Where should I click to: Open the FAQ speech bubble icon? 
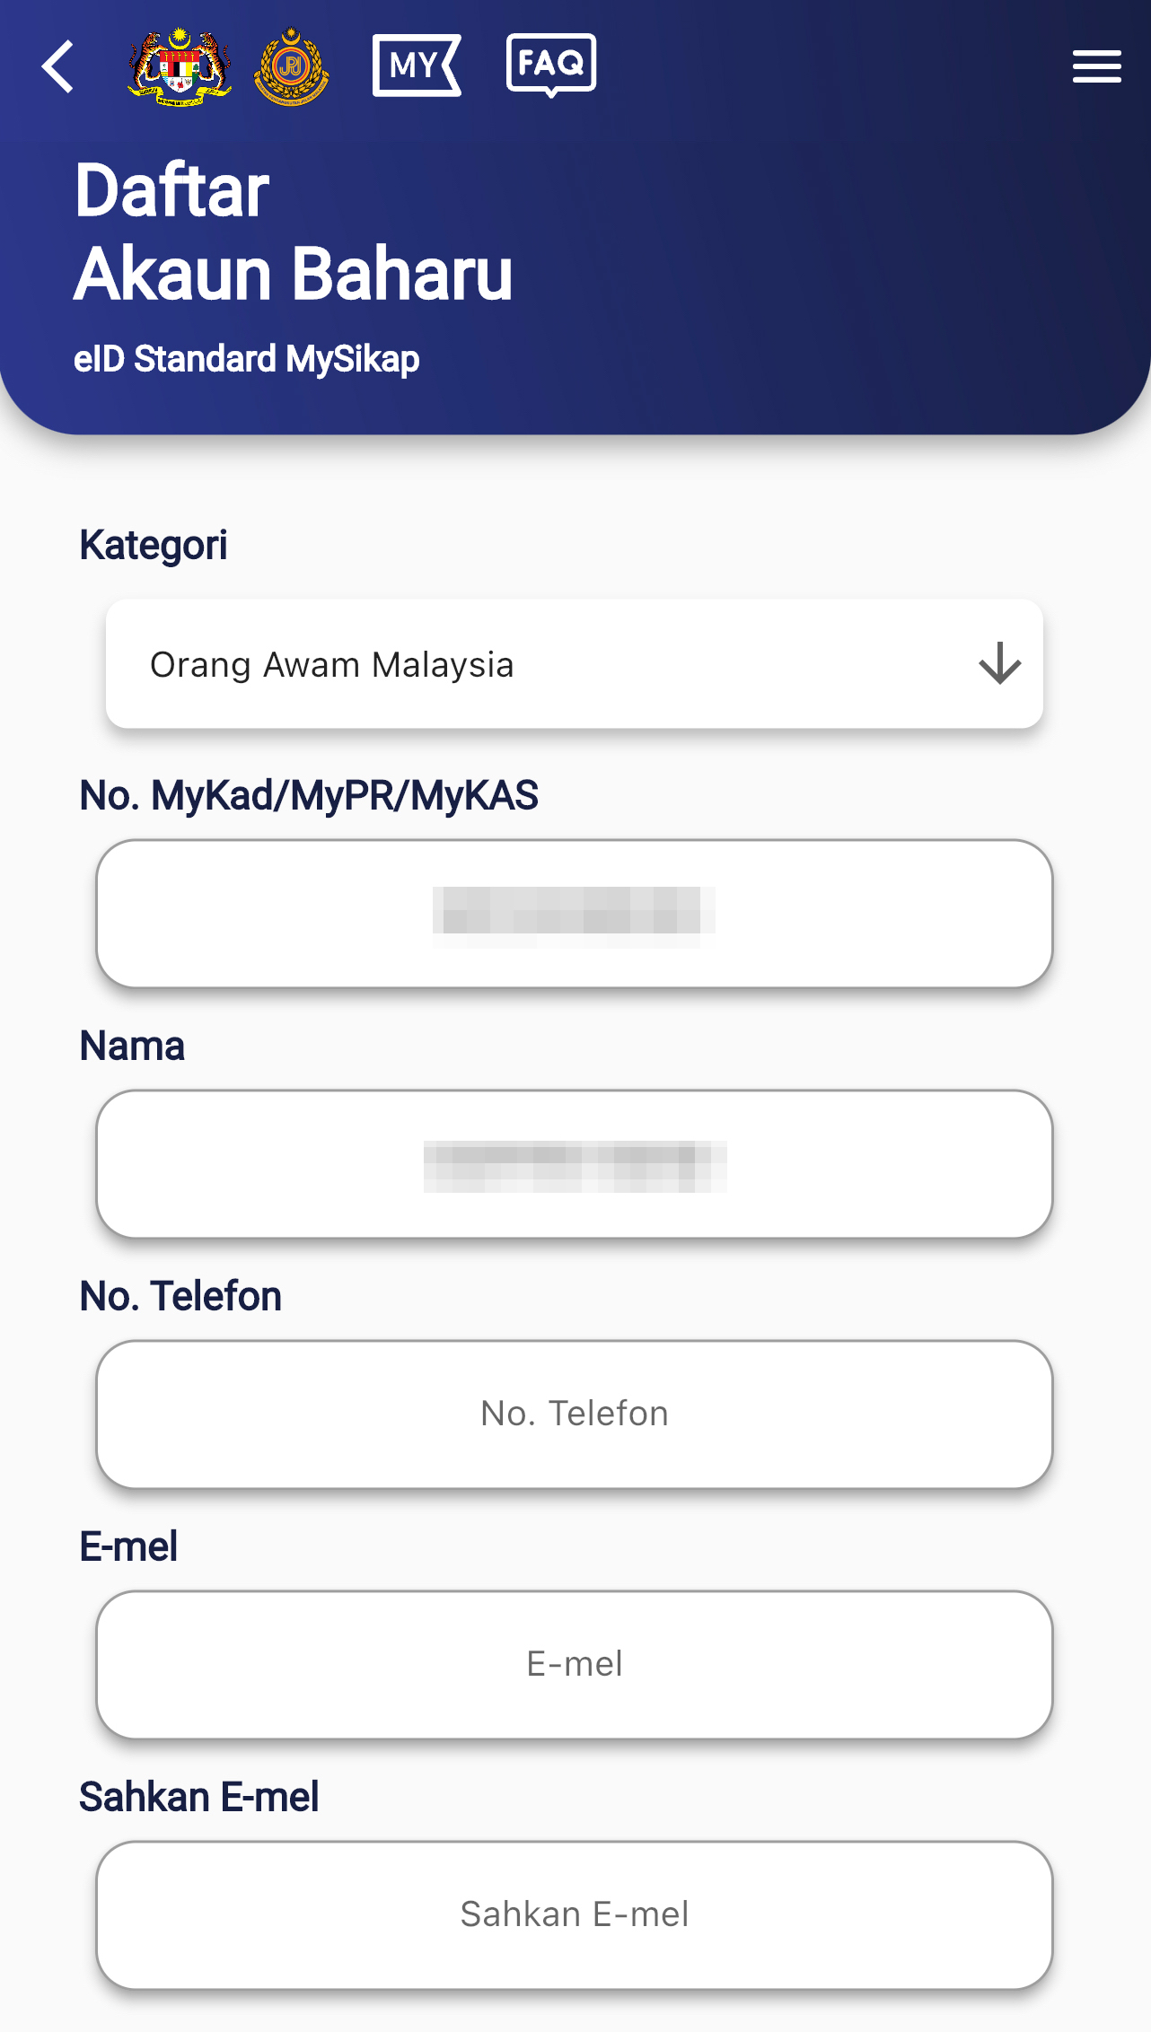point(551,65)
